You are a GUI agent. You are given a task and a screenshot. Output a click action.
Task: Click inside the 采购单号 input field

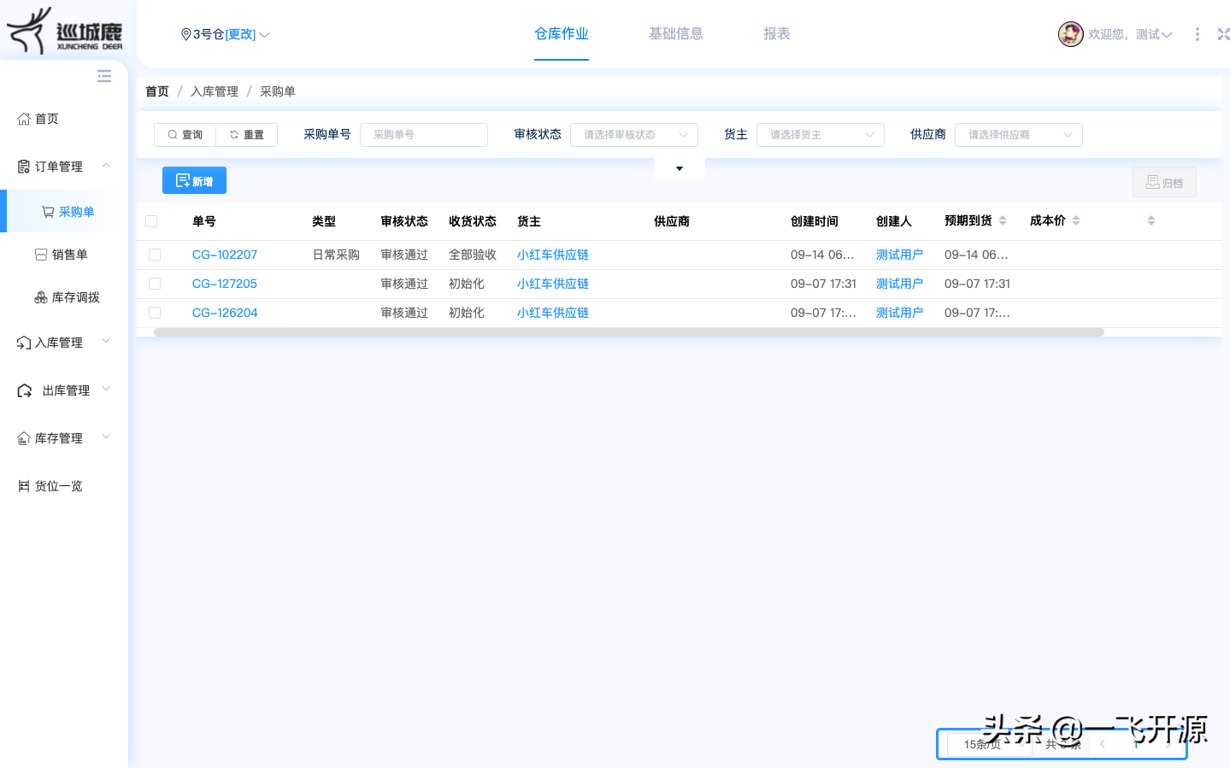(423, 134)
